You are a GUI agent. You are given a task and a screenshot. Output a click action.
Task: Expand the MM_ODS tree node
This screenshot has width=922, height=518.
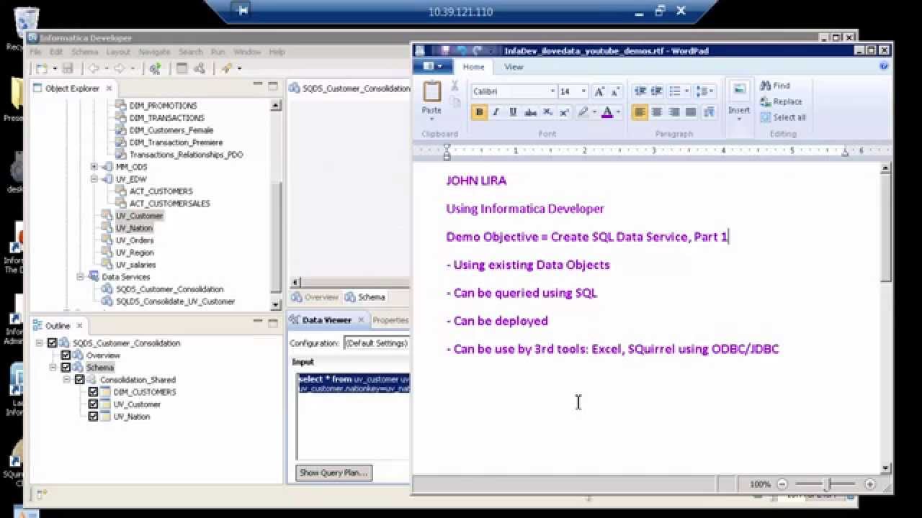(x=94, y=167)
